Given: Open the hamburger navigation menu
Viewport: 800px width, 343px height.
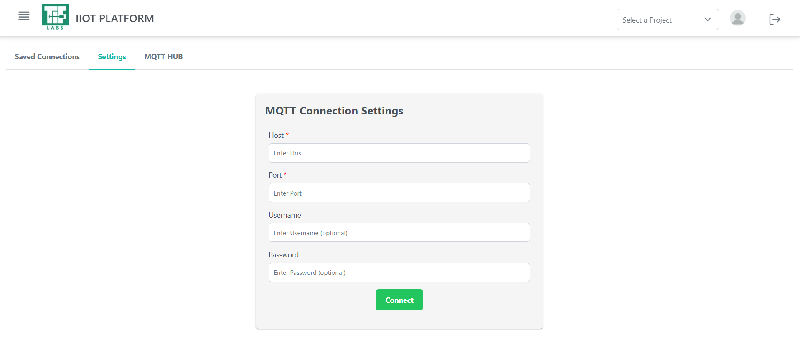Looking at the screenshot, I should 24,16.
